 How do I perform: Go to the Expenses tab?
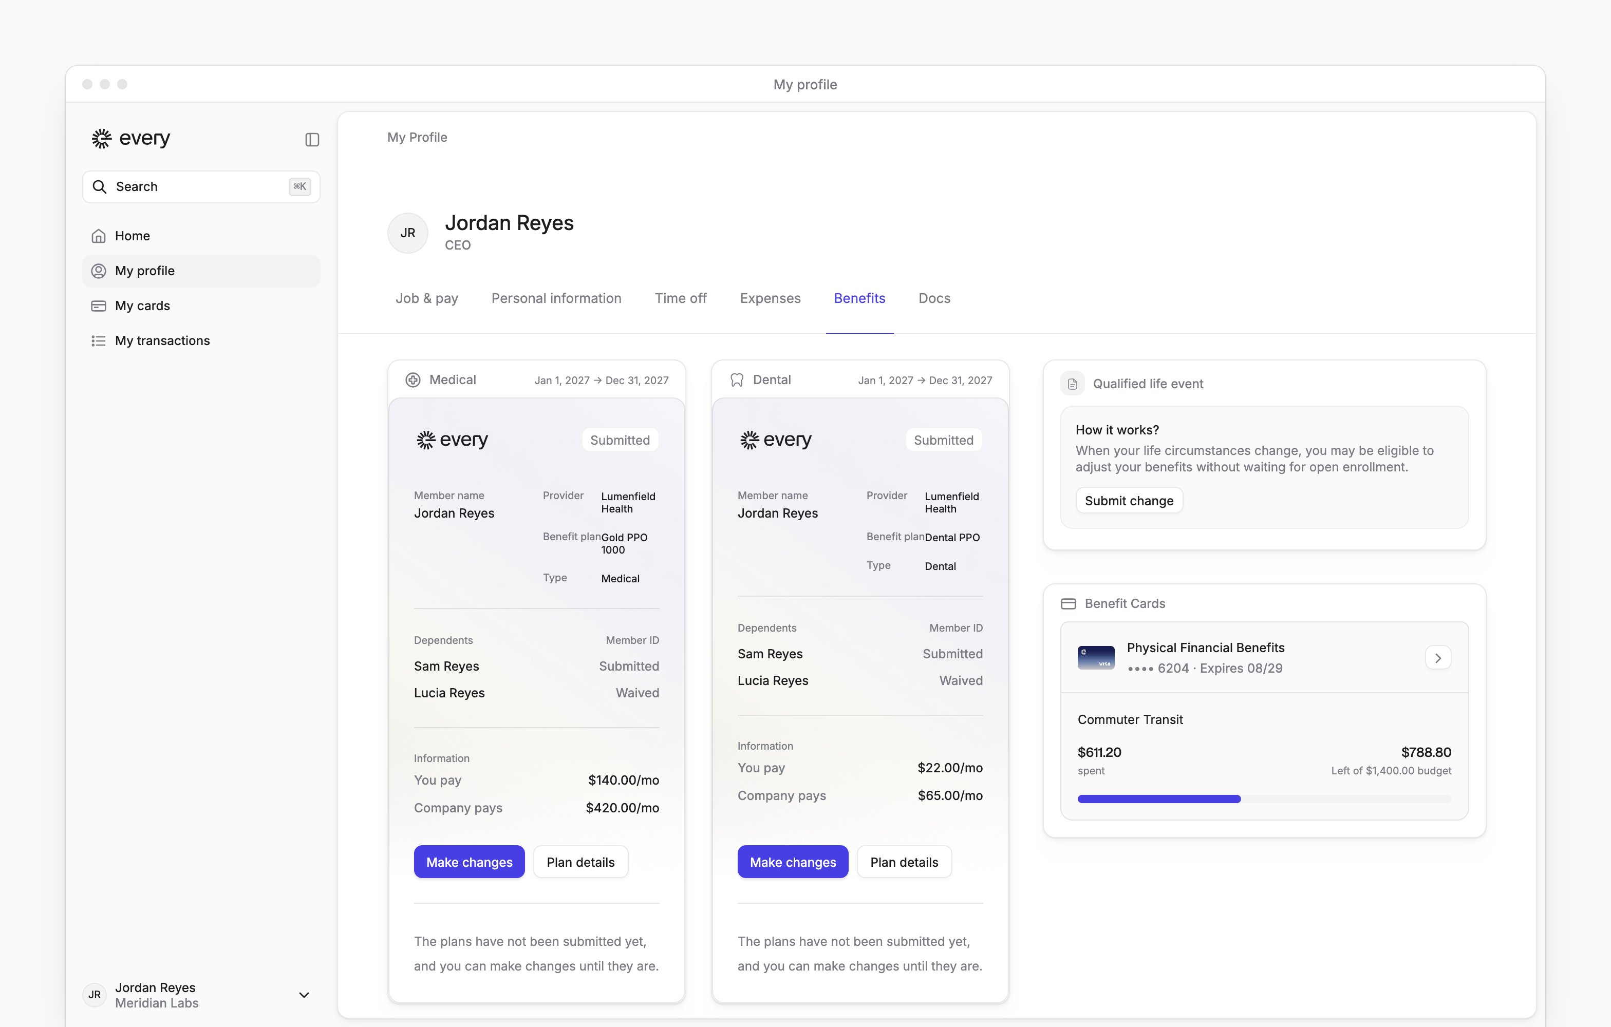click(x=770, y=298)
